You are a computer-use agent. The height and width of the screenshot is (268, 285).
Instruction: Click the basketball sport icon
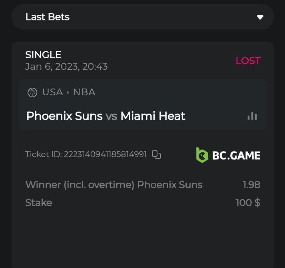pyautogui.click(x=32, y=93)
